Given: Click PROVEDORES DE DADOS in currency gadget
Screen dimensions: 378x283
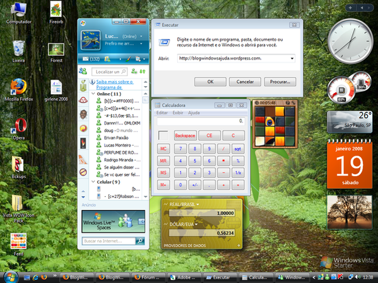Looking at the screenshot, I should 185,245.
